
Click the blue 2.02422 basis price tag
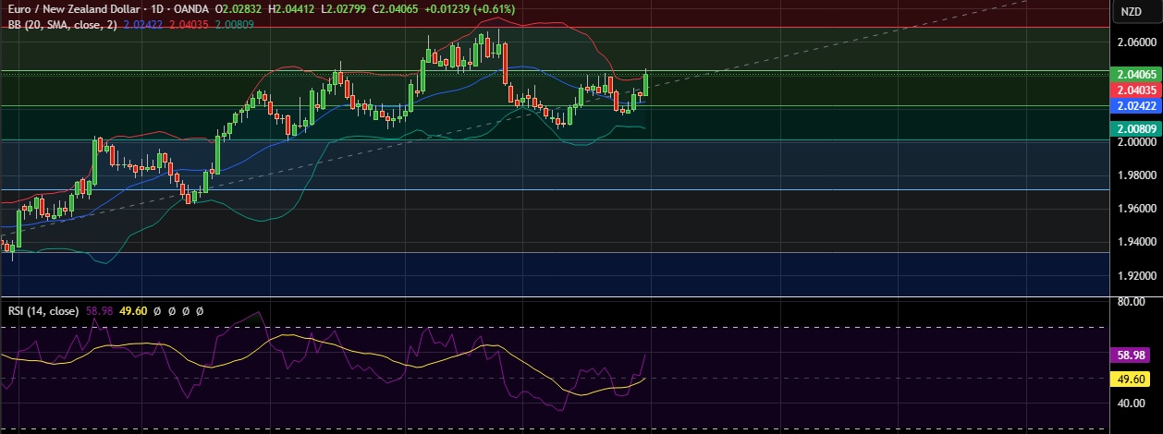(x=1134, y=107)
